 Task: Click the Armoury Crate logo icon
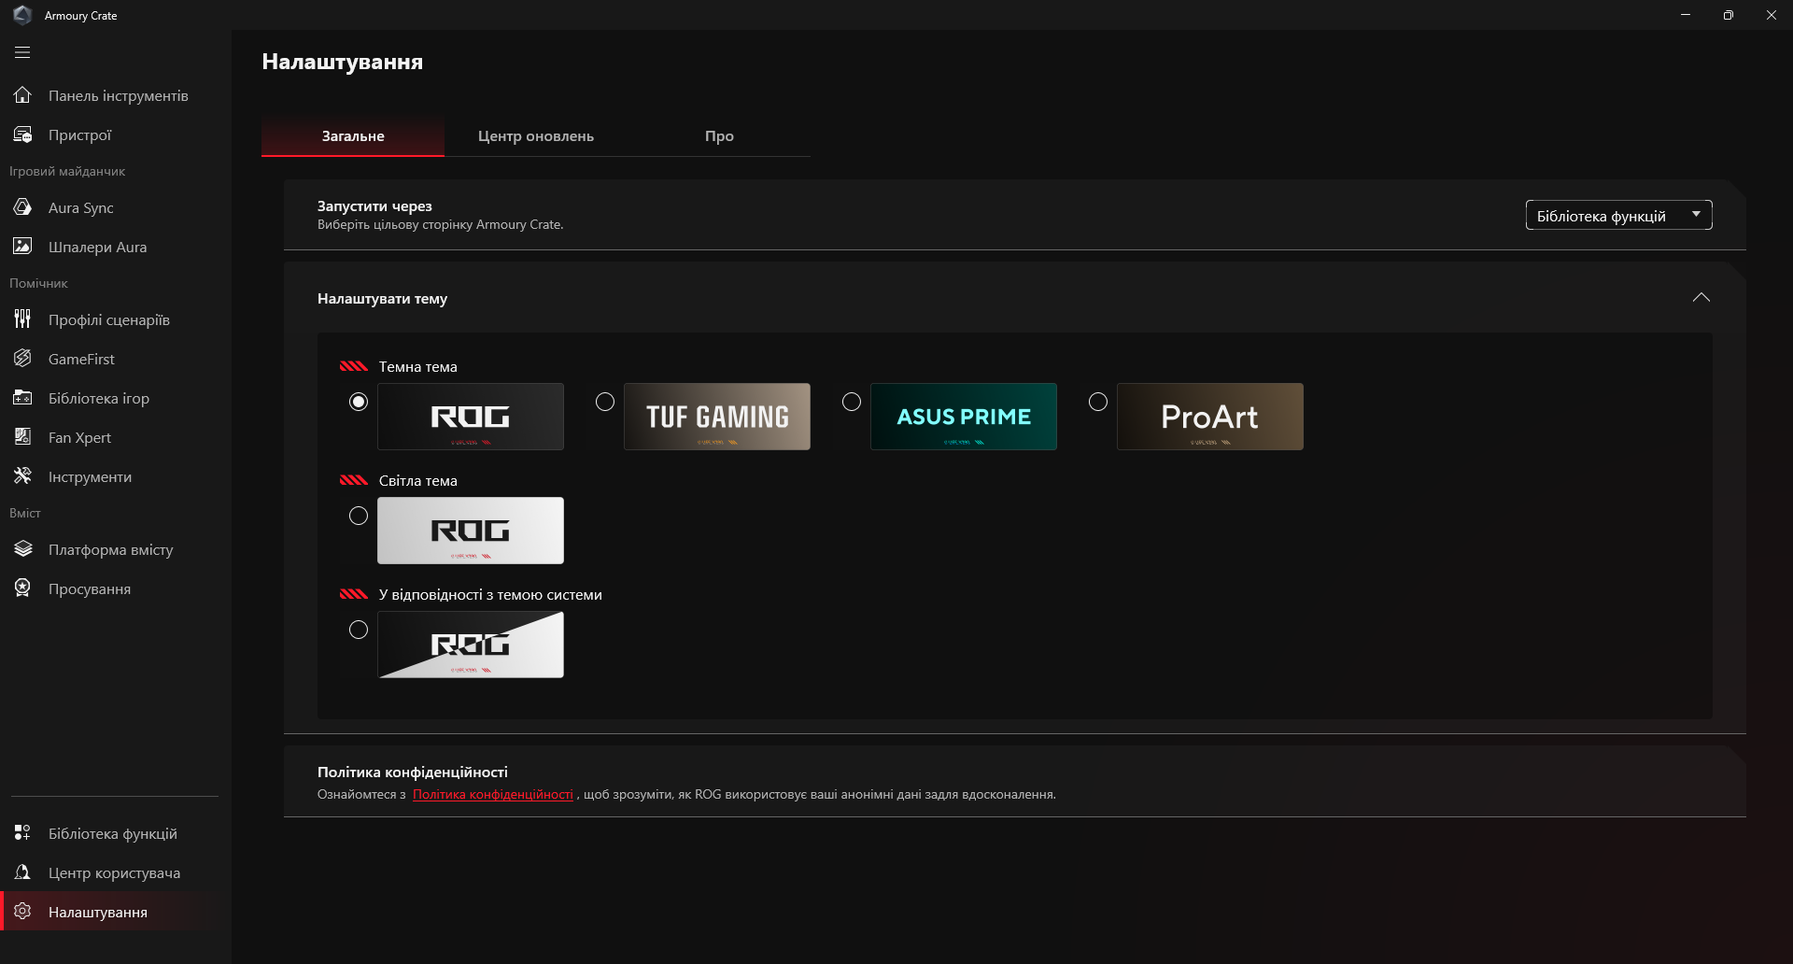point(22,15)
